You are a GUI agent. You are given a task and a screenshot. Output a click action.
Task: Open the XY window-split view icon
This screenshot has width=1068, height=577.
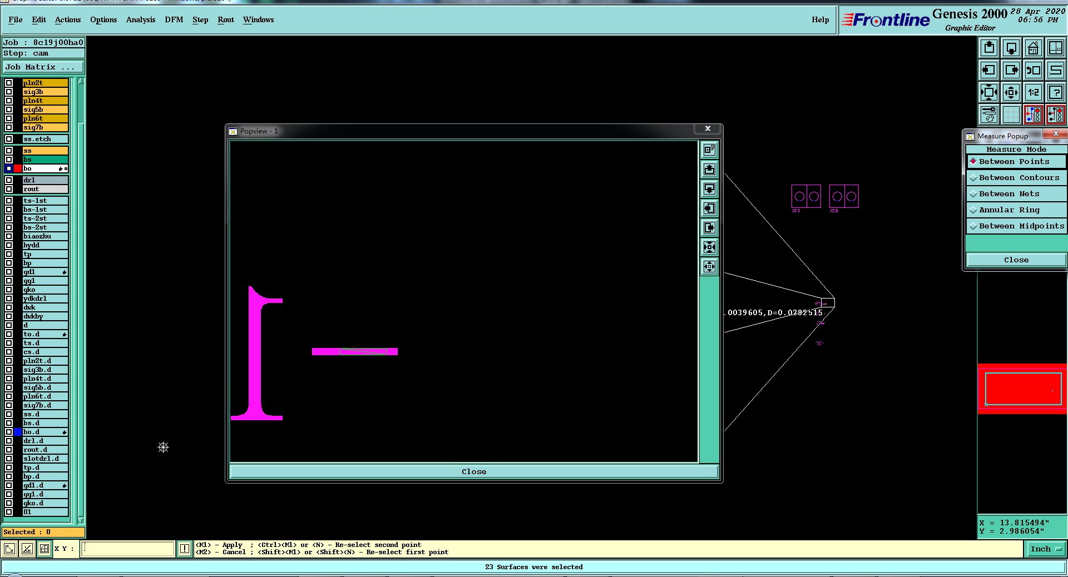pyautogui.click(x=1056, y=48)
